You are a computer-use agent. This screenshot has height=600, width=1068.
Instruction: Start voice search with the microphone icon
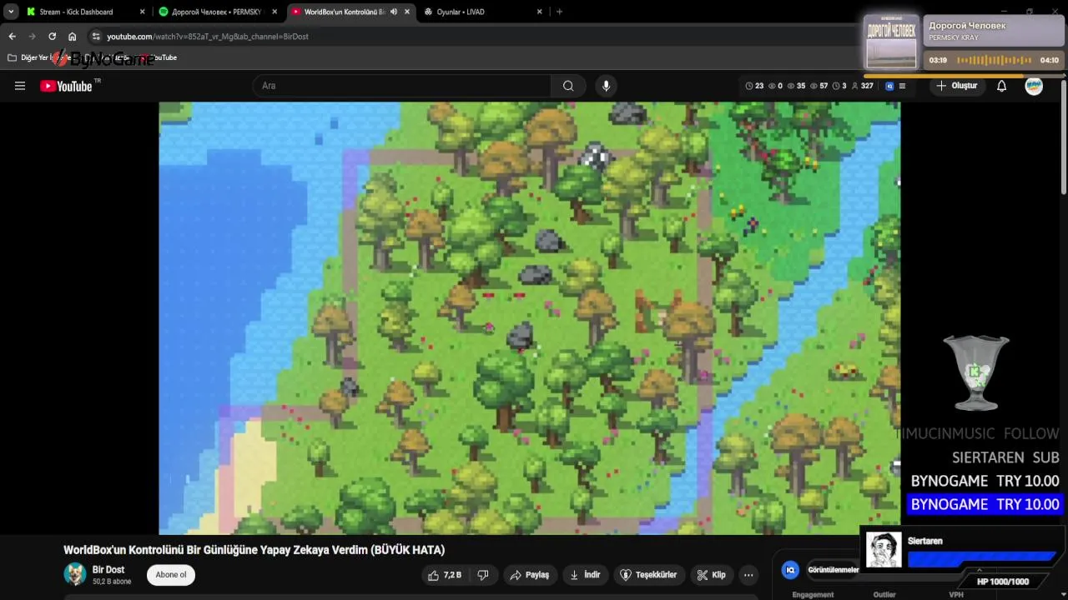coord(606,86)
